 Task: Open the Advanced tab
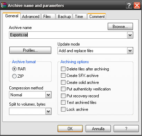point(31,17)
